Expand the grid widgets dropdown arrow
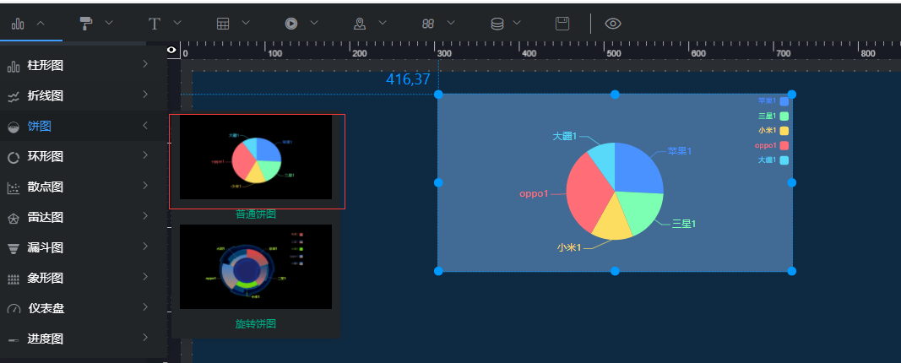This screenshot has width=901, height=363. point(451,23)
